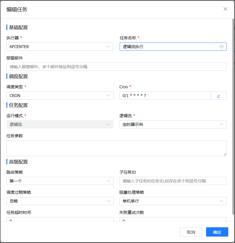The width and height of the screenshot is (235, 243).
Task: Click the 确定 confirm button
Action: (217, 232)
